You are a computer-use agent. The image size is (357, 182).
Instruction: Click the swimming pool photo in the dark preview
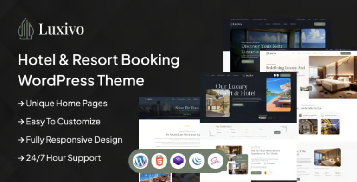click(x=278, y=95)
